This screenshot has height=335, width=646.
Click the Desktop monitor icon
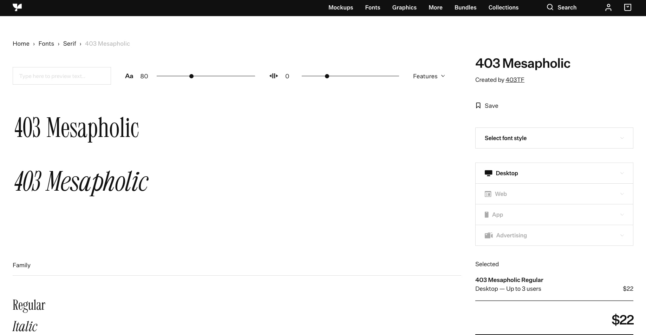pyautogui.click(x=488, y=173)
